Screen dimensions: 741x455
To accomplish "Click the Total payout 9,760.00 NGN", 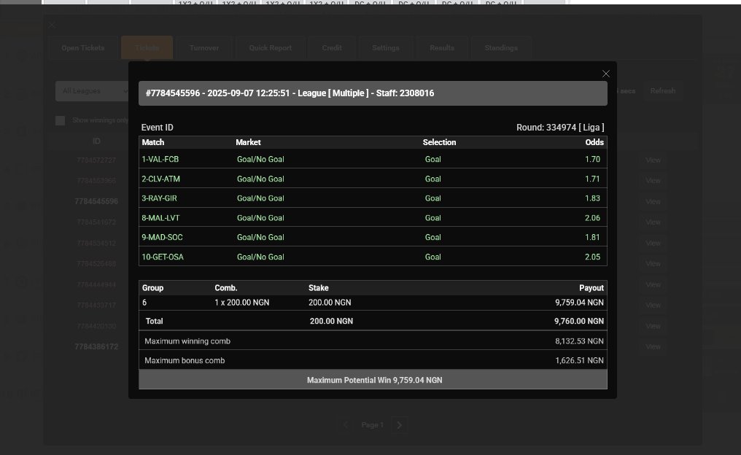I will pos(579,322).
